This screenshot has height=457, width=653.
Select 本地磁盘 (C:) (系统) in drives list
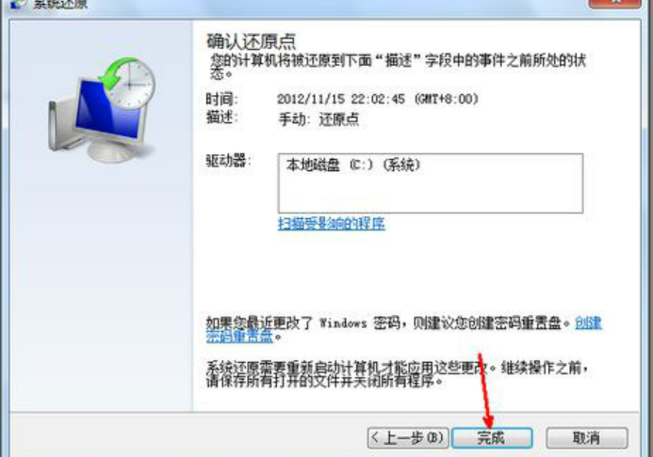(x=353, y=165)
